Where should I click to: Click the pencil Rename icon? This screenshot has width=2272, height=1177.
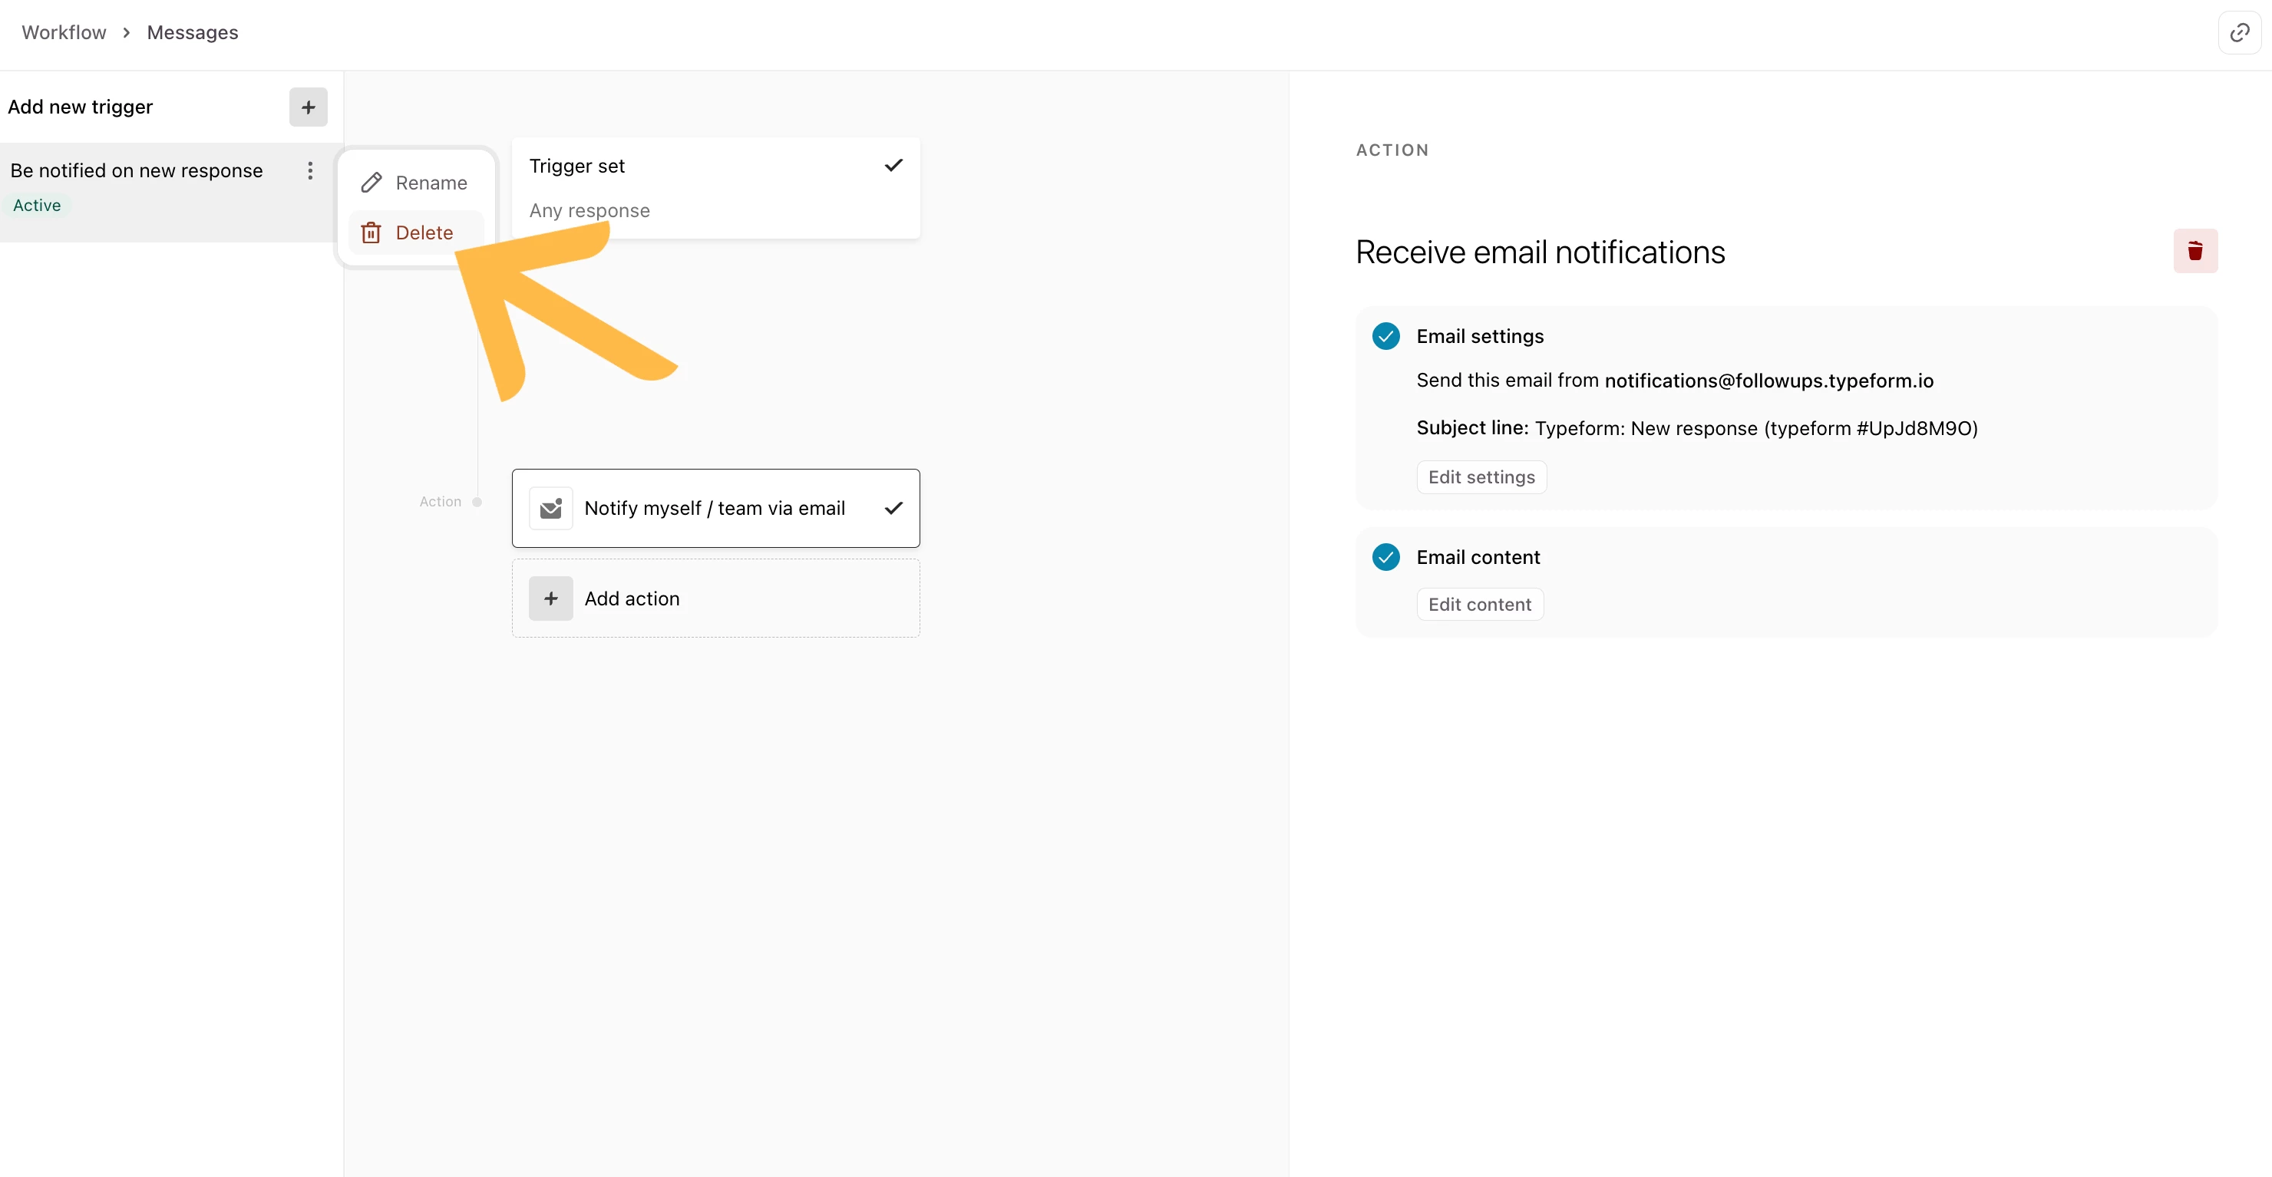pyautogui.click(x=372, y=183)
